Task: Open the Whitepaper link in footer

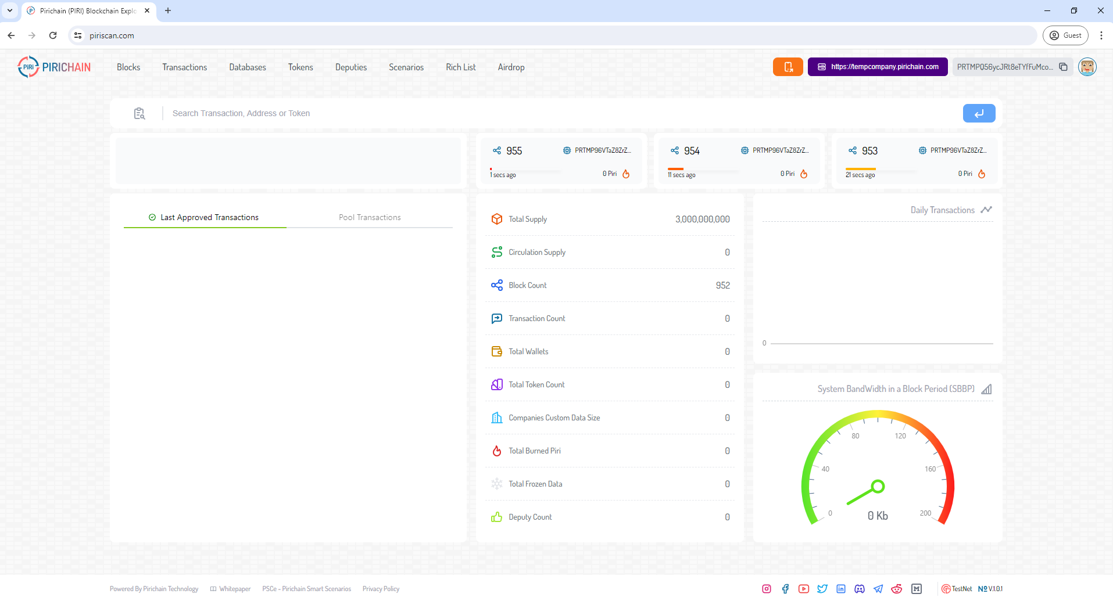Action: pos(231,589)
